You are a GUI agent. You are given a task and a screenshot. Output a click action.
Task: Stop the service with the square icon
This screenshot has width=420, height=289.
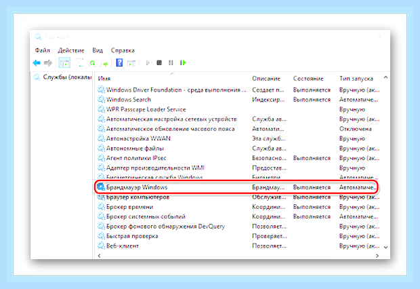[159, 63]
